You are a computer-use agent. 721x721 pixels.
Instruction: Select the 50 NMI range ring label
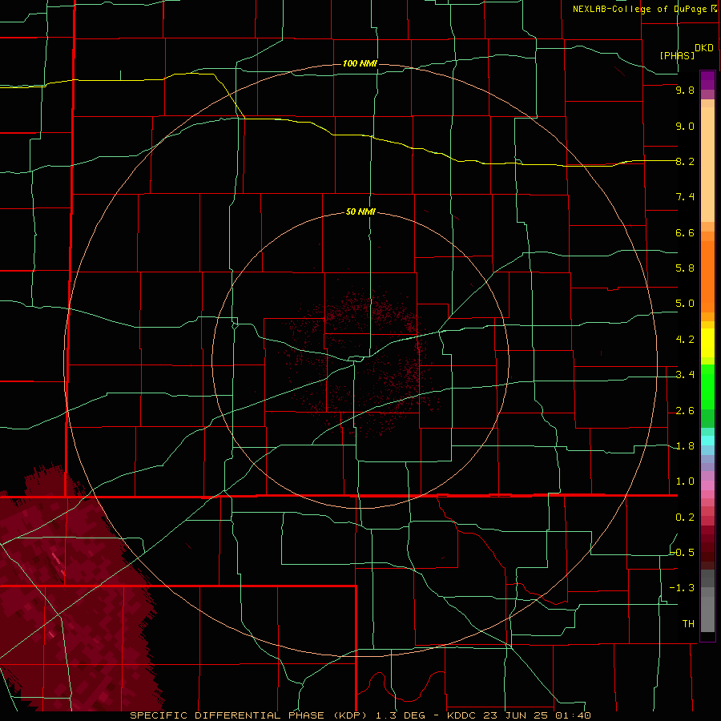point(360,211)
